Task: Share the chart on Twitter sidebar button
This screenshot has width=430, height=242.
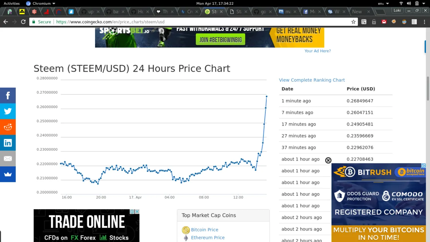Action: point(8,111)
